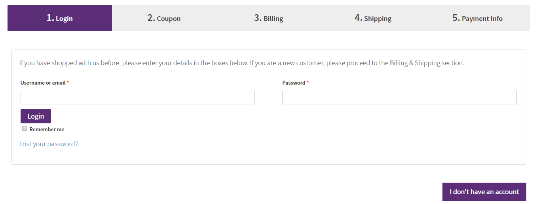Jump to the 5. Payment Info step

[478, 18]
